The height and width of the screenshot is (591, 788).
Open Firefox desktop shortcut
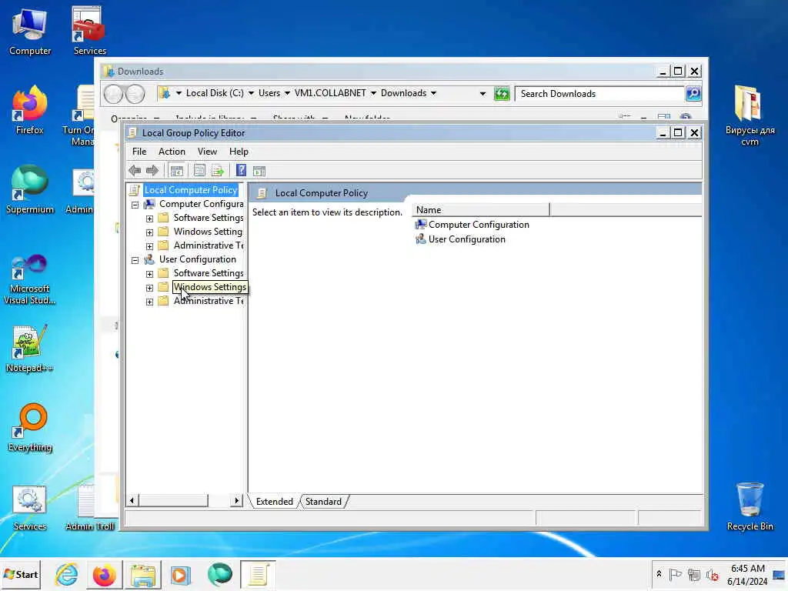(x=30, y=111)
